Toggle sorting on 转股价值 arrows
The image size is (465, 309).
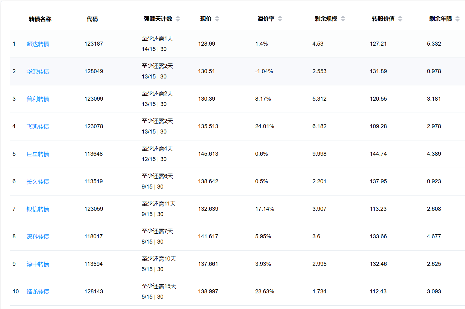click(x=400, y=19)
